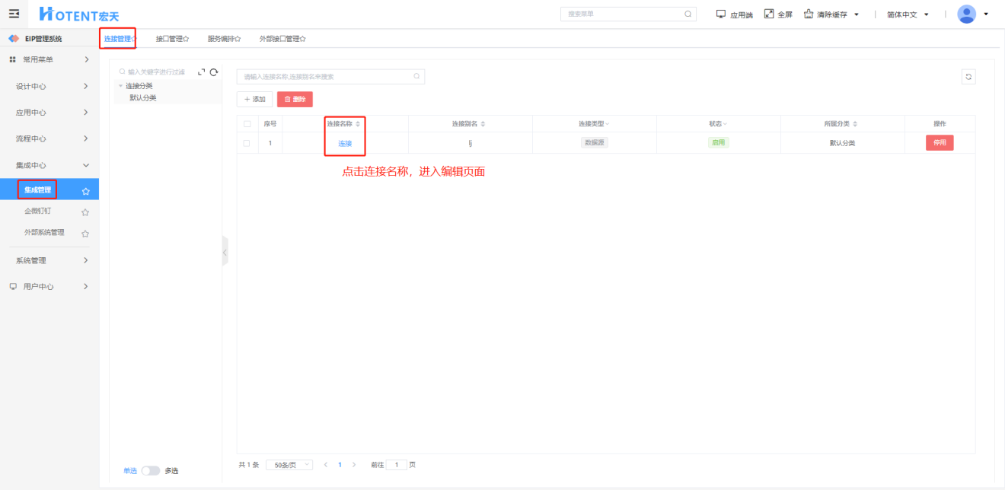This screenshot has width=1005, height=490.
Task: Focus the category keyword filter field
Action: pyautogui.click(x=155, y=72)
